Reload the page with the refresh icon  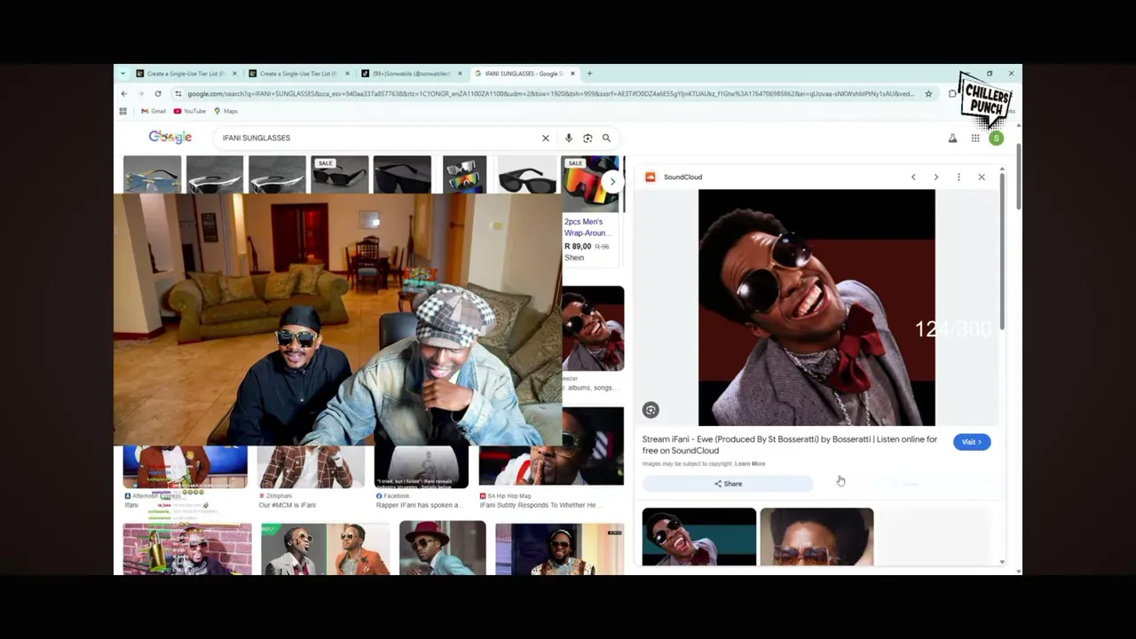[x=158, y=93]
